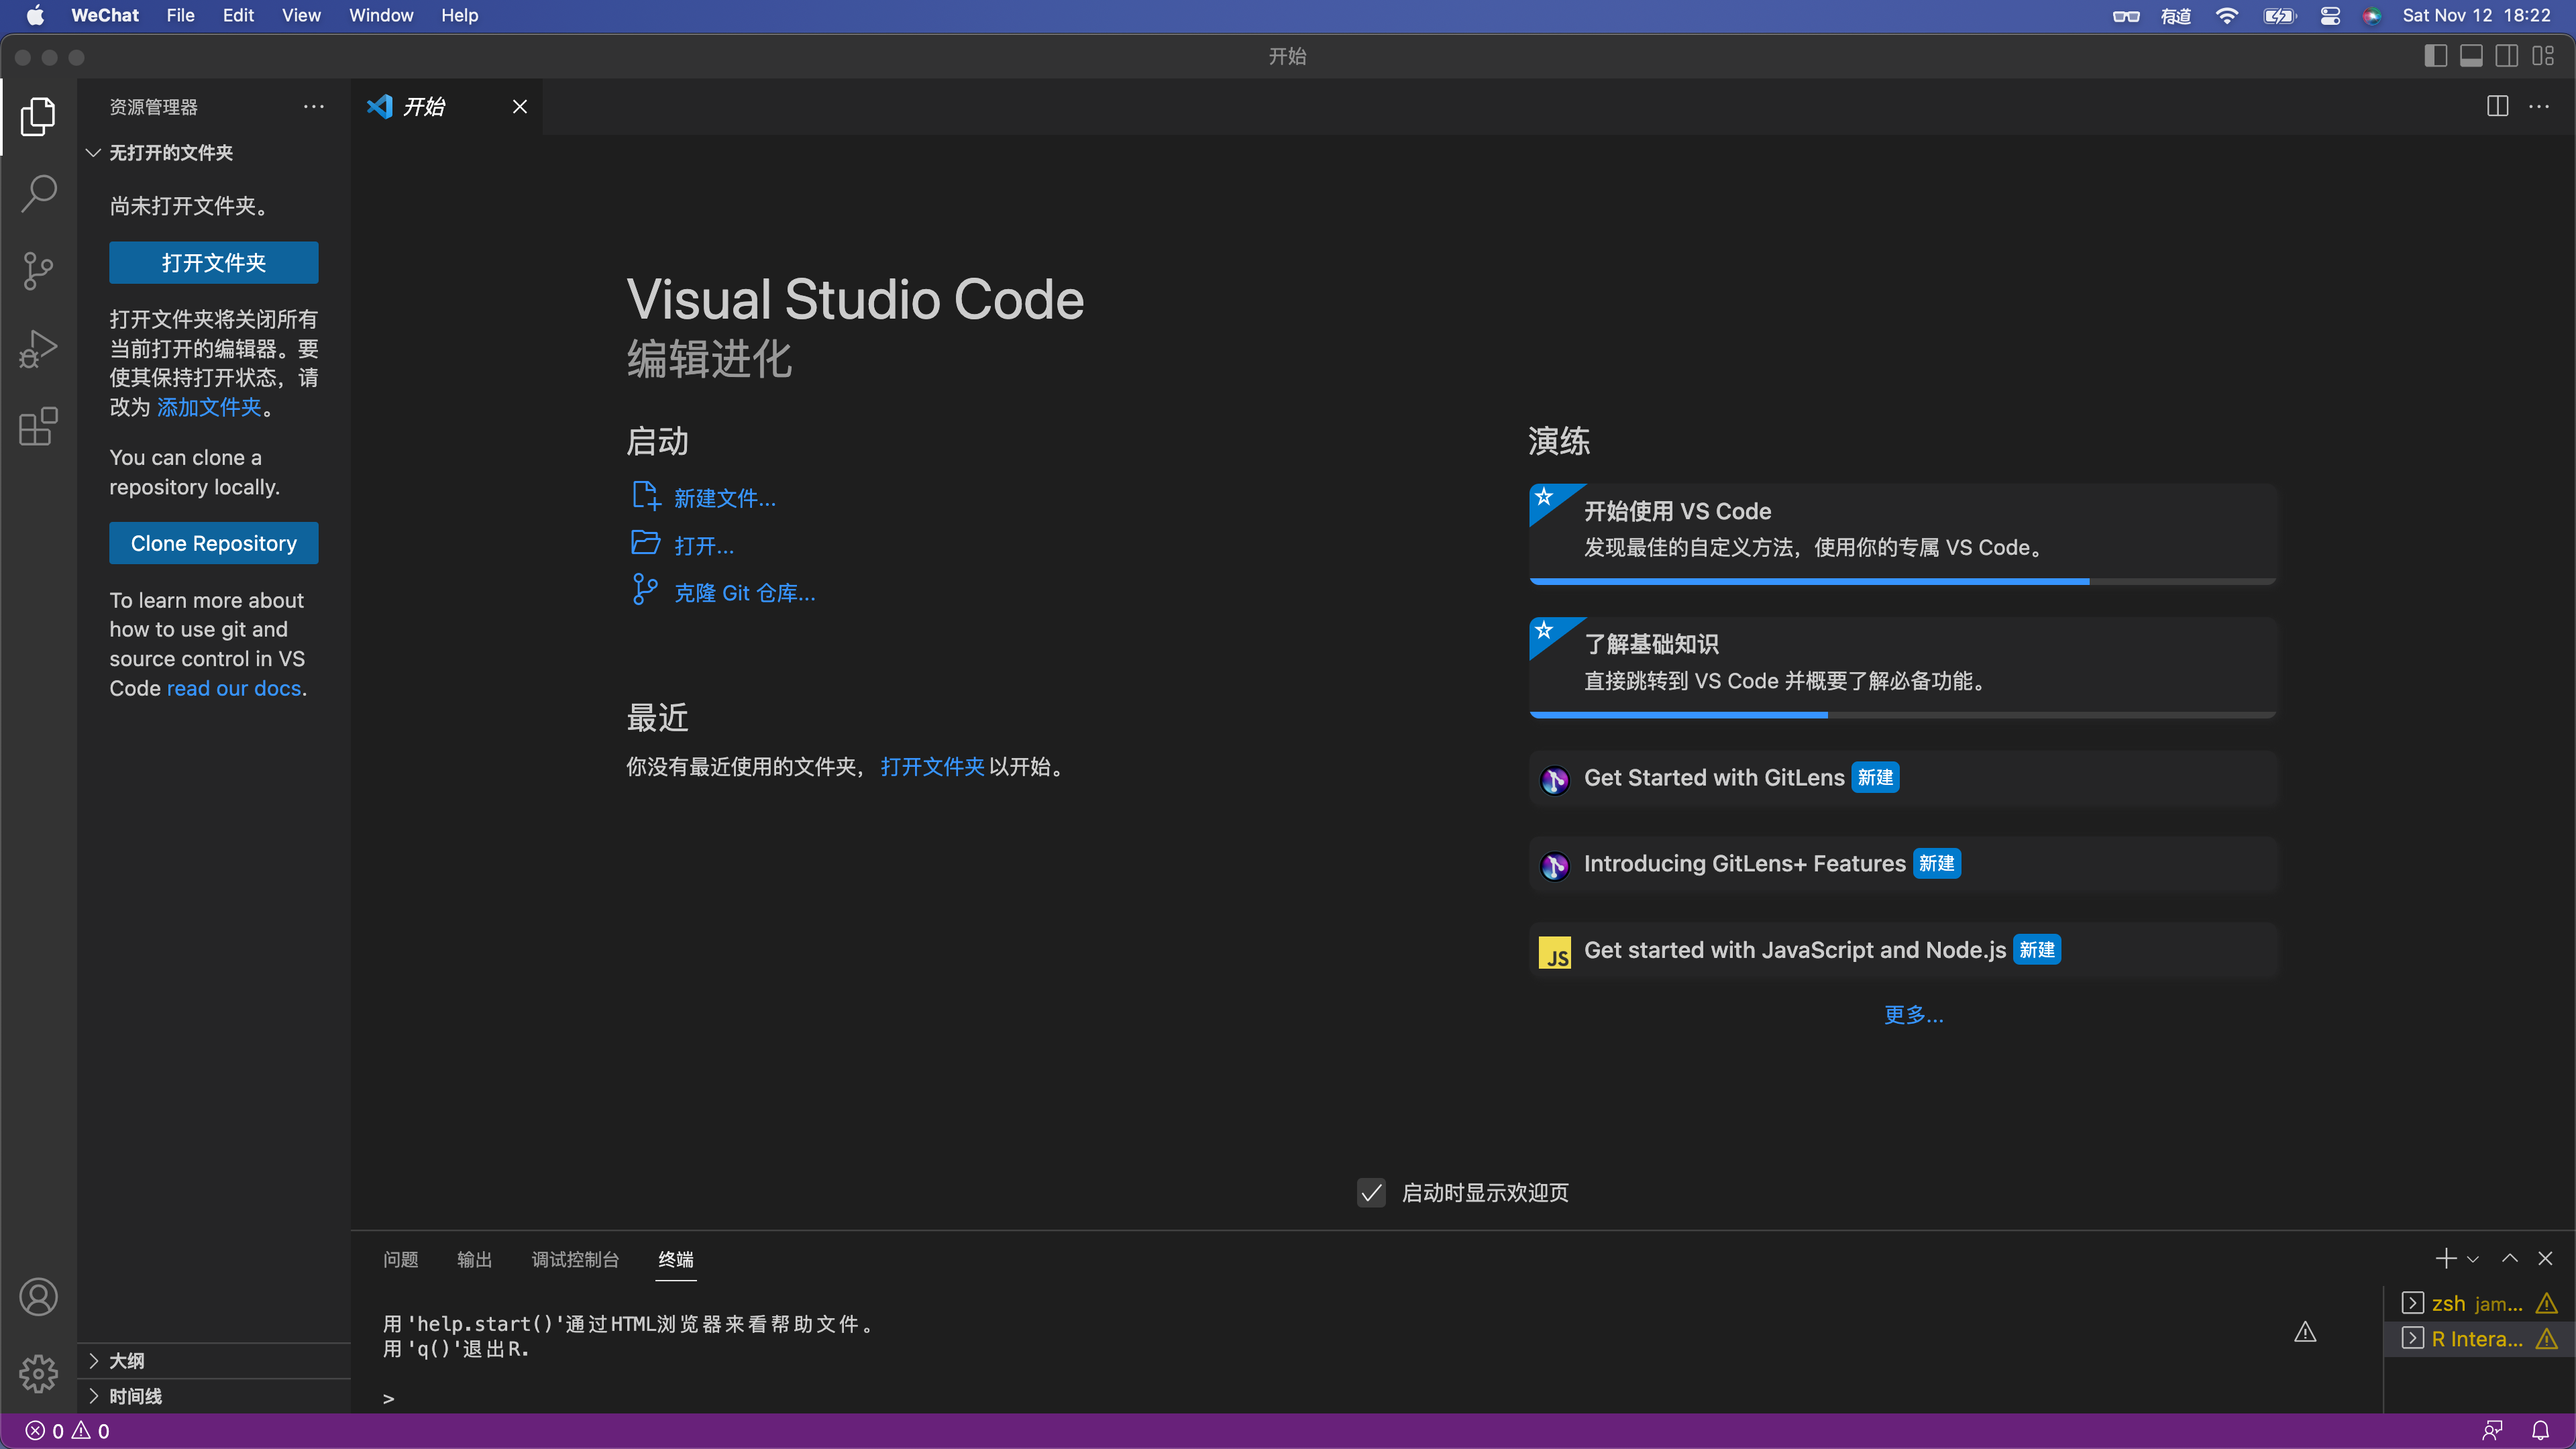Close the terminal panel
Viewport: 2576px width, 1449px height.
(x=2545, y=1258)
